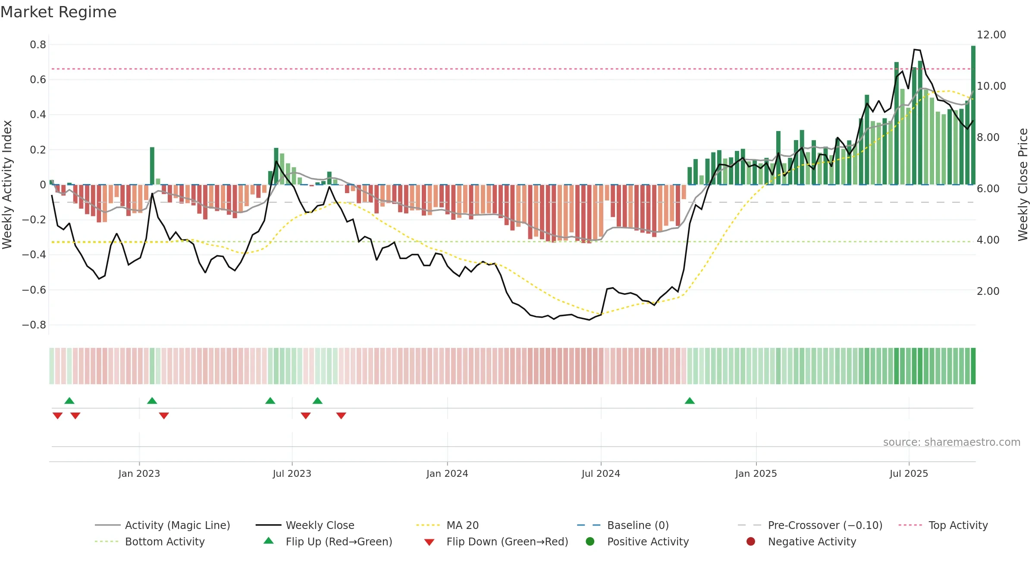Click the final dark green regime strip segment

click(973, 366)
